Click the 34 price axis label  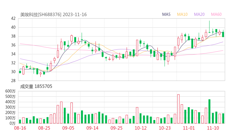click(13, 54)
